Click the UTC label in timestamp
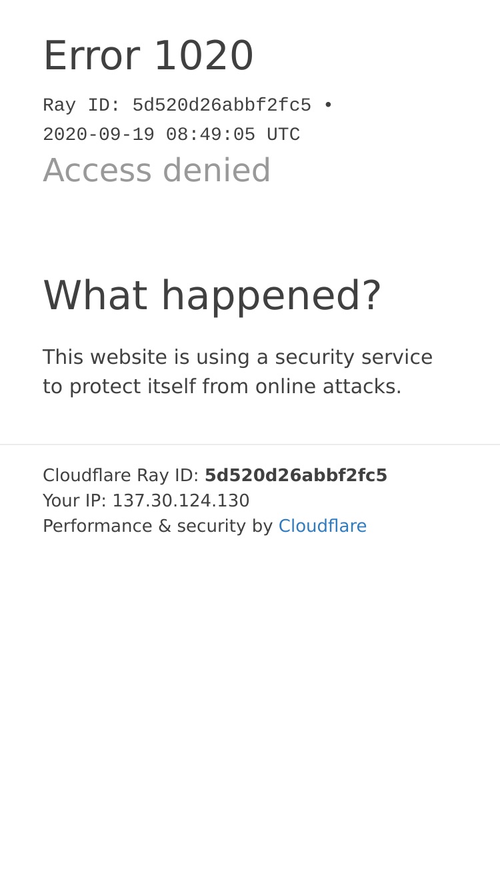 [x=283, y=135]
